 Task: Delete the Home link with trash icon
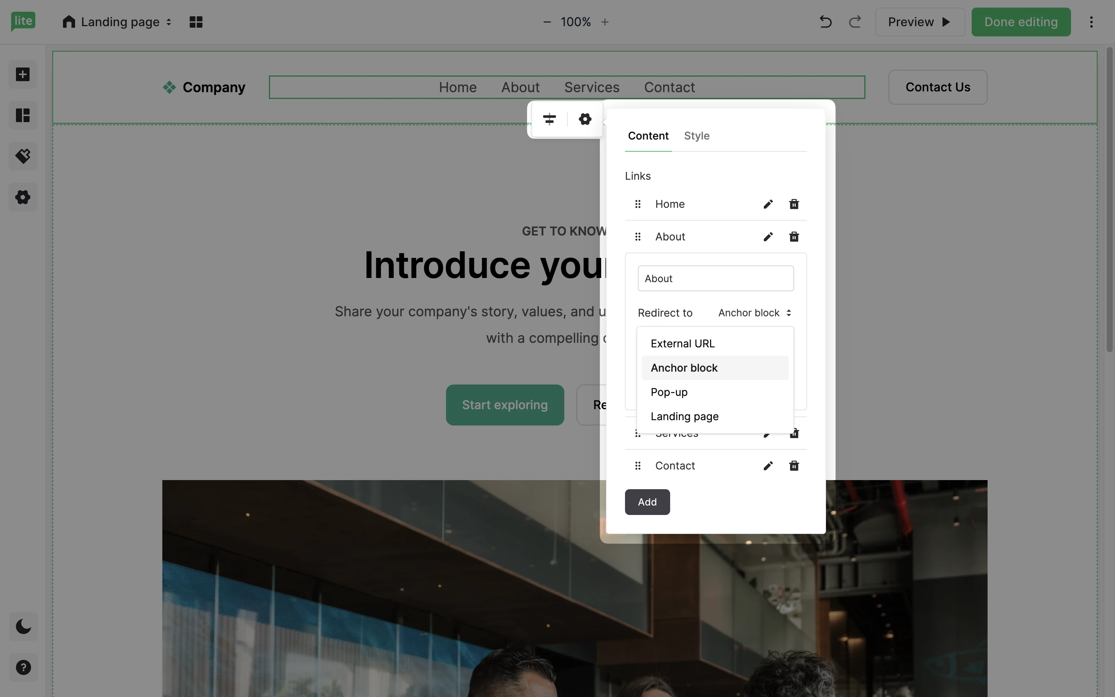[x=794, y=204]
